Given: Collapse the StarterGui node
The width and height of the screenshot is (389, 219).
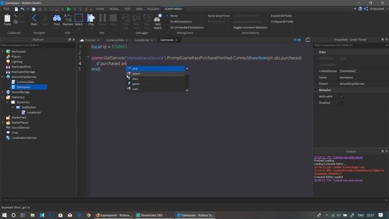Looking at the screenshot, I should 2,97.
